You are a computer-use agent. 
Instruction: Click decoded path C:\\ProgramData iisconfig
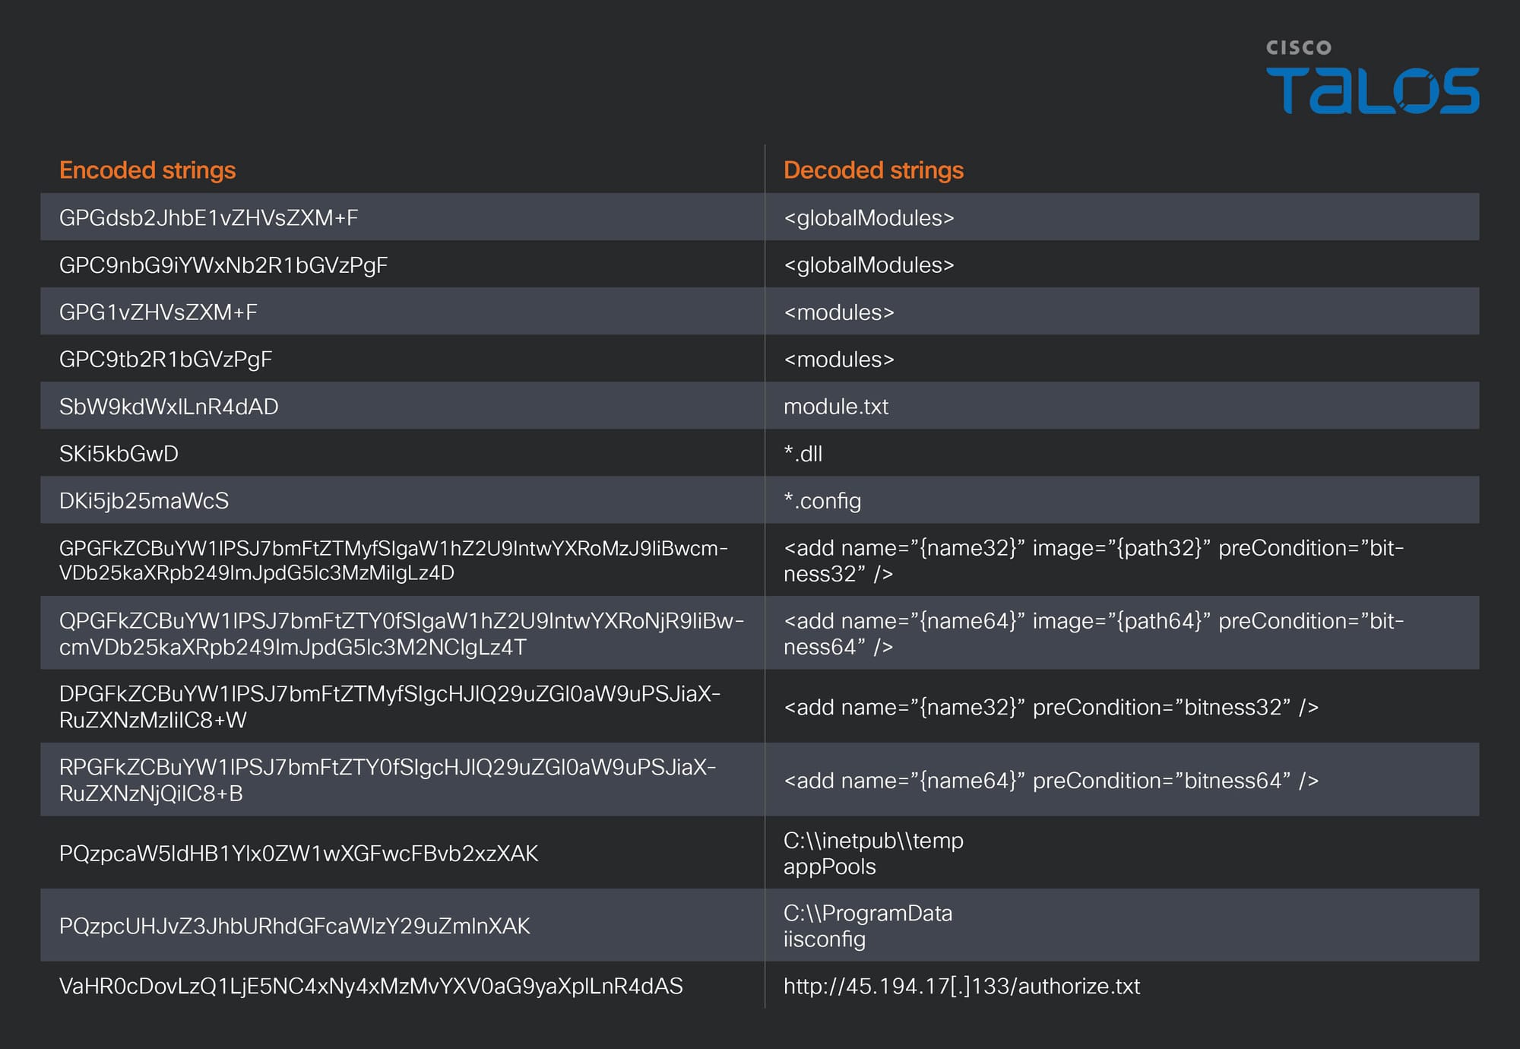coord(868,927)
